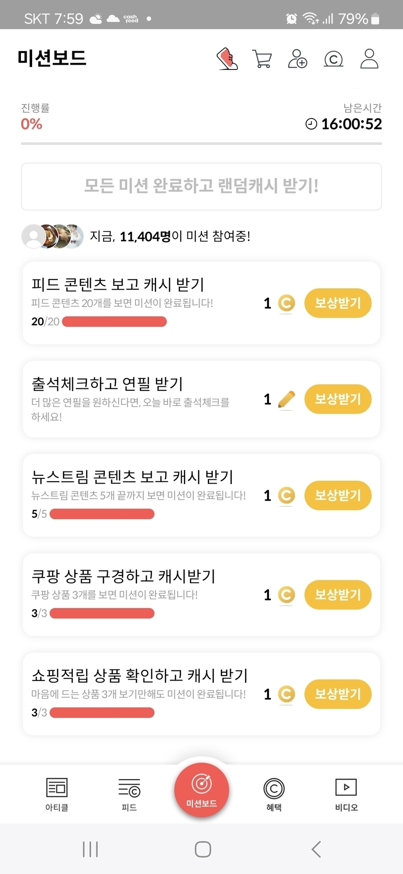Claim reward for 출석체크 pencil mission
The width and height of the screenshot is (403, 874).
[x=337, y=399]
